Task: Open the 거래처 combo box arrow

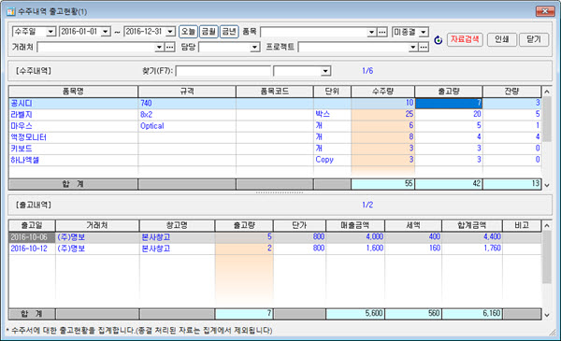Action: pyautogui.click(x=160, y=48)
